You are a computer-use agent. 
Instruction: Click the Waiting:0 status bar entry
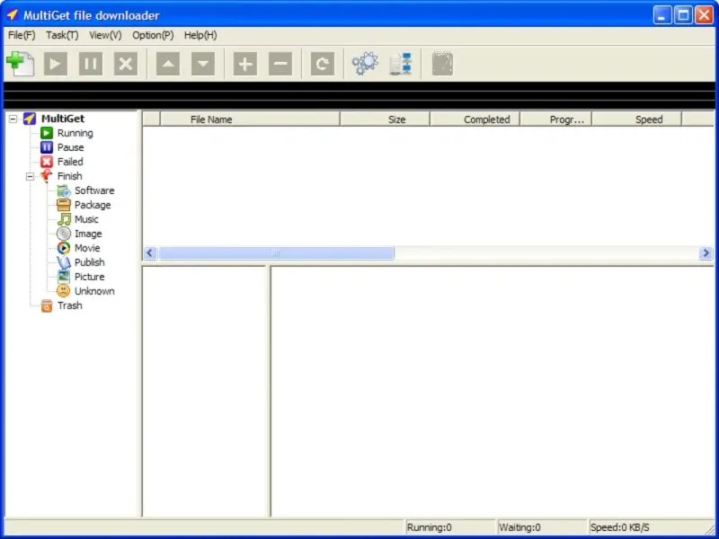(x=542, y=527)
